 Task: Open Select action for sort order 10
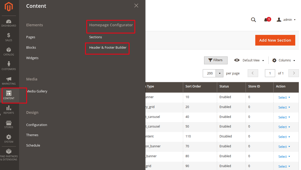(284, 98)
